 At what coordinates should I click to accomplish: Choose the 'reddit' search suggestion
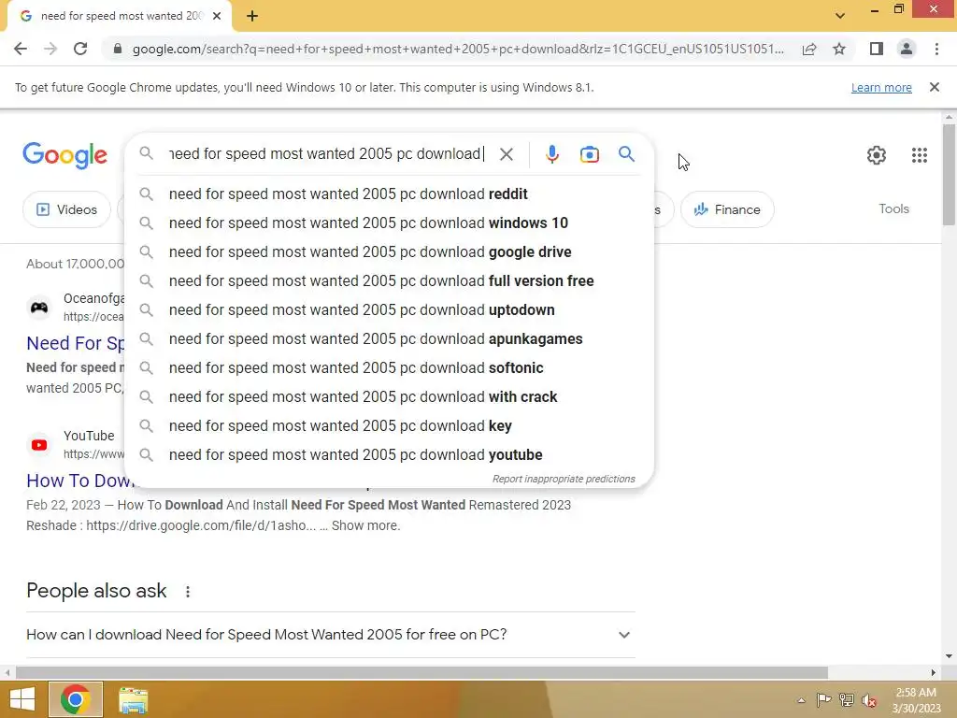(x=389, y=194)
